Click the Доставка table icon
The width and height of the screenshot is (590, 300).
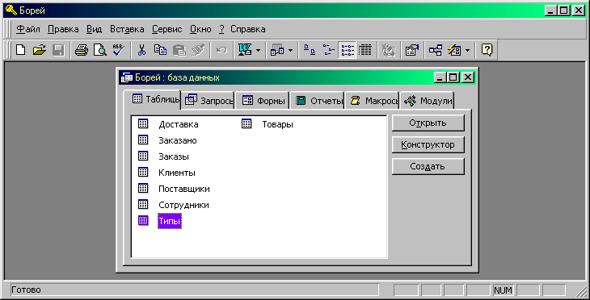coord(143,123)
